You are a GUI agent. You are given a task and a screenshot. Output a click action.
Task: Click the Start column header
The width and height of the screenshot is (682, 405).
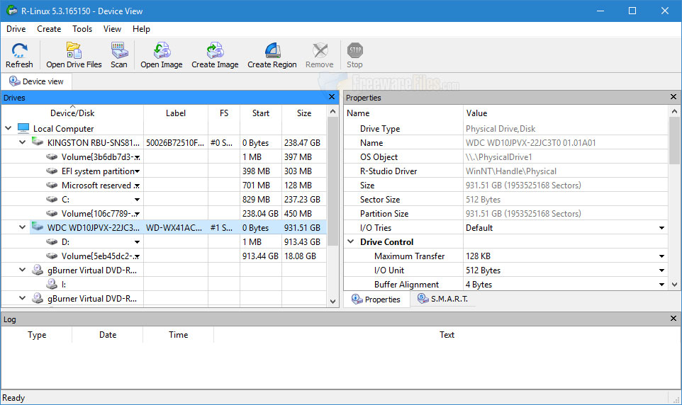click(x=260, y=113)
